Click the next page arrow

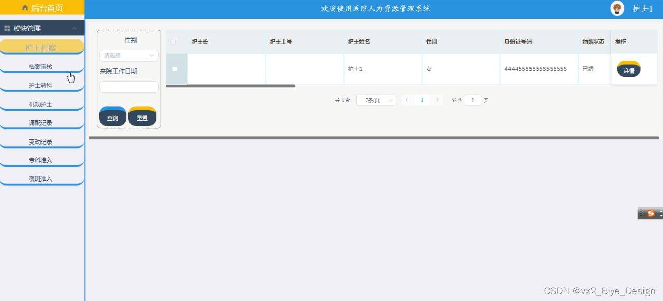click(437, 100)
